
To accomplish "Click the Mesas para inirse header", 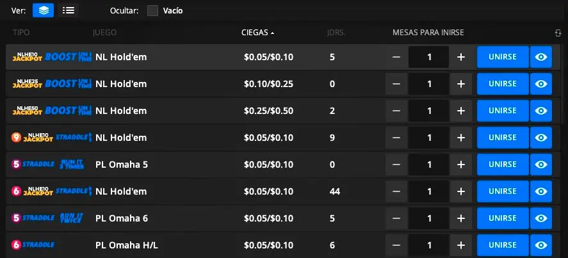I will click(x=428, y=32).
